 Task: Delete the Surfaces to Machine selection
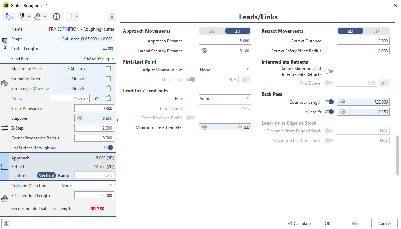[109, 89]
